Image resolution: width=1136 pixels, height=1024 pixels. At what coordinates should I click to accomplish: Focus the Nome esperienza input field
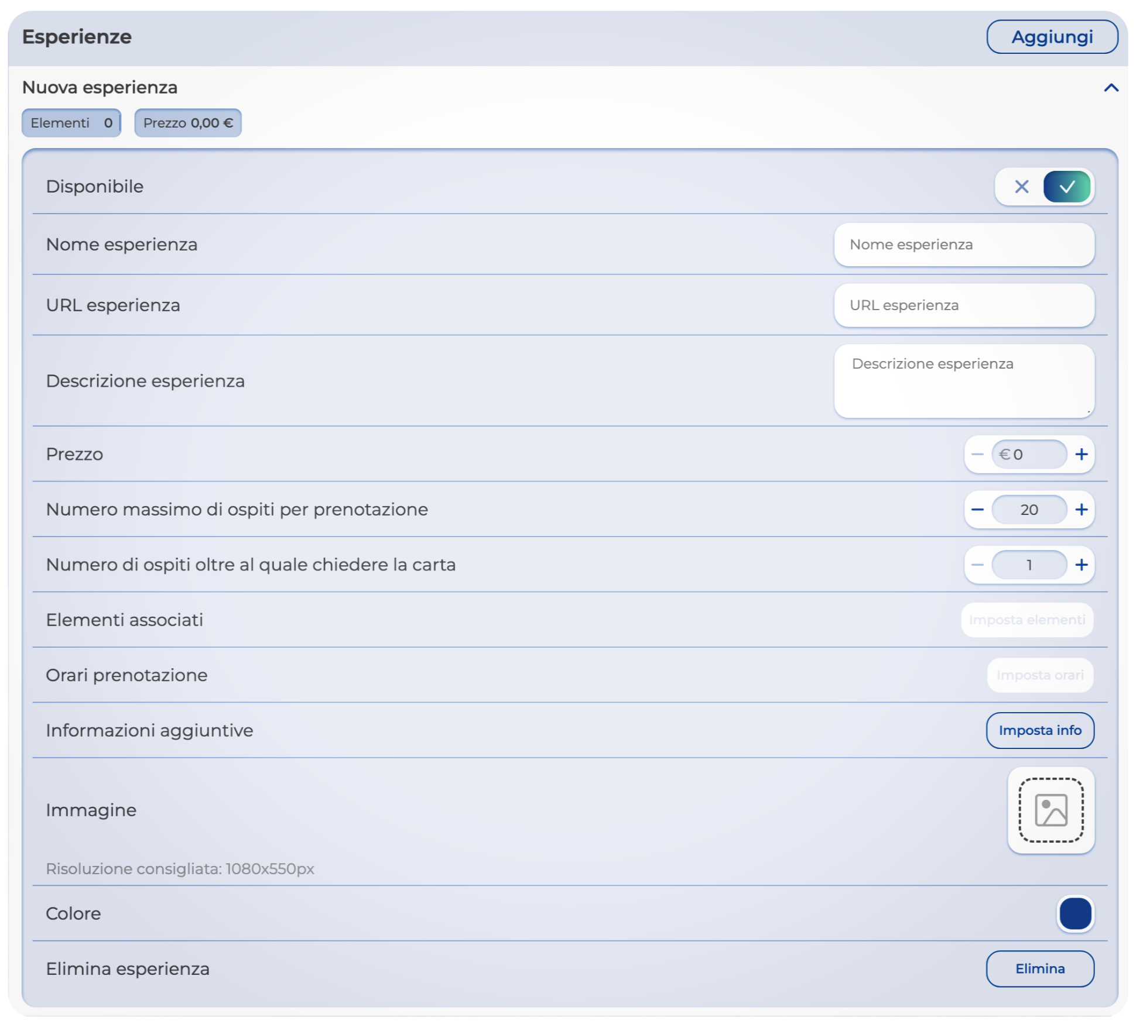click(x=964, y=245)
